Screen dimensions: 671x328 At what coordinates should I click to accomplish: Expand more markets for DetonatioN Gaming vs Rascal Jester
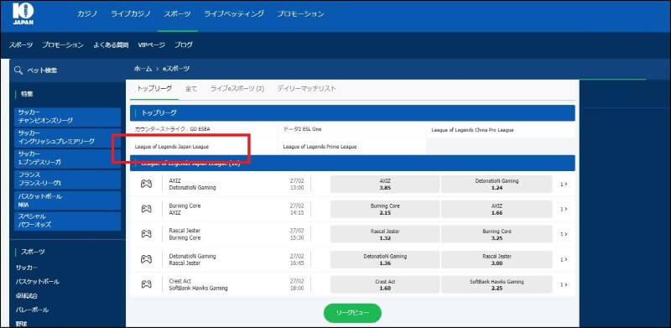coord(564,259)
